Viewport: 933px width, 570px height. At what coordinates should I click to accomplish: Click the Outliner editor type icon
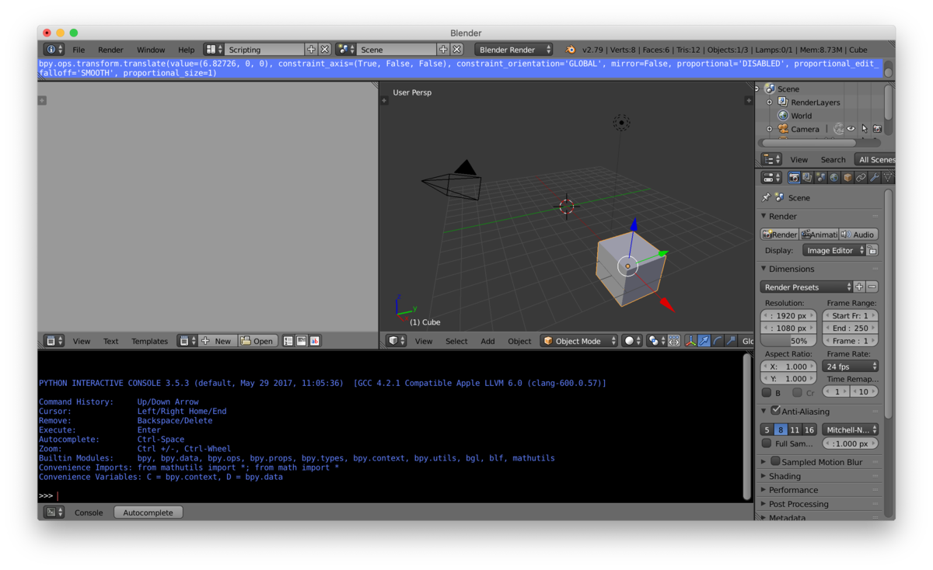(771, 159)
